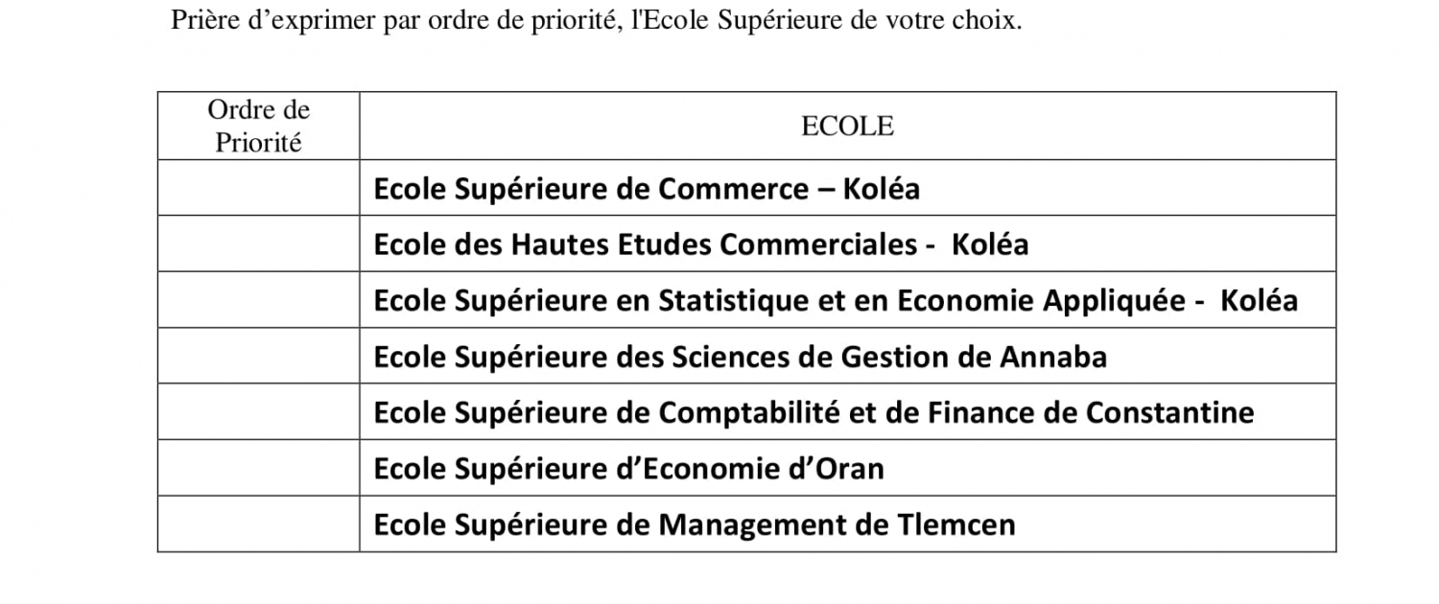Click the priority cell for Sciences de Gestion Annaba

[x=258, y=356]
